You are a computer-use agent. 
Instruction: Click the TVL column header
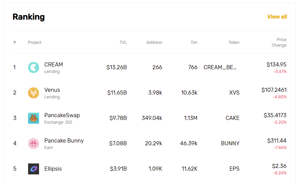point(123,42)
